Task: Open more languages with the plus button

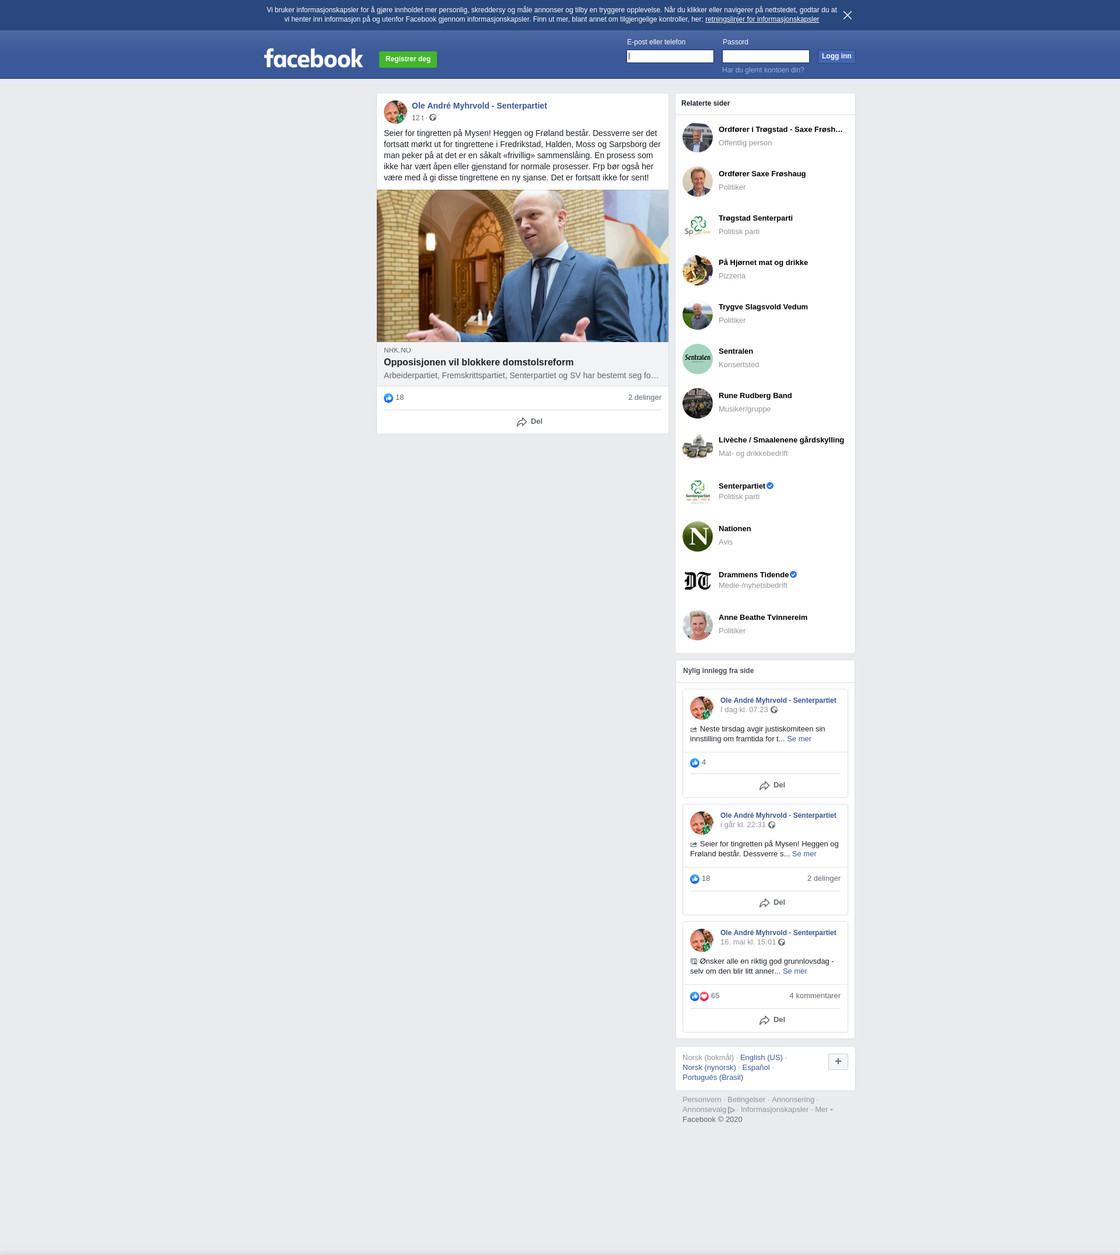Action: (838, 1062)
